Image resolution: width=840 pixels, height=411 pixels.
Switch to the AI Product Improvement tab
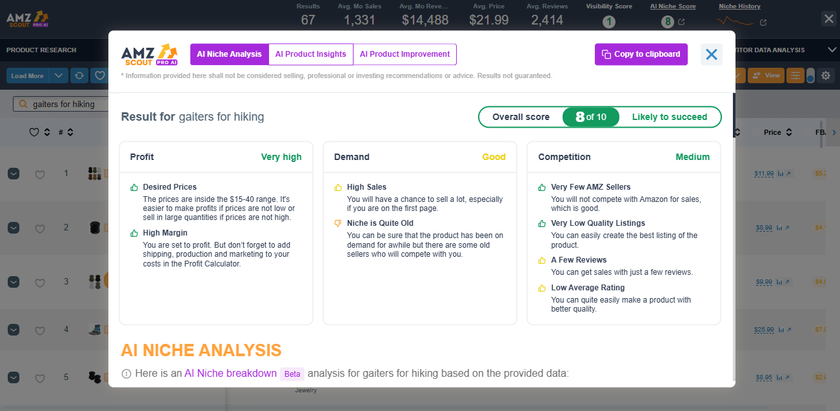pos(405,54)
